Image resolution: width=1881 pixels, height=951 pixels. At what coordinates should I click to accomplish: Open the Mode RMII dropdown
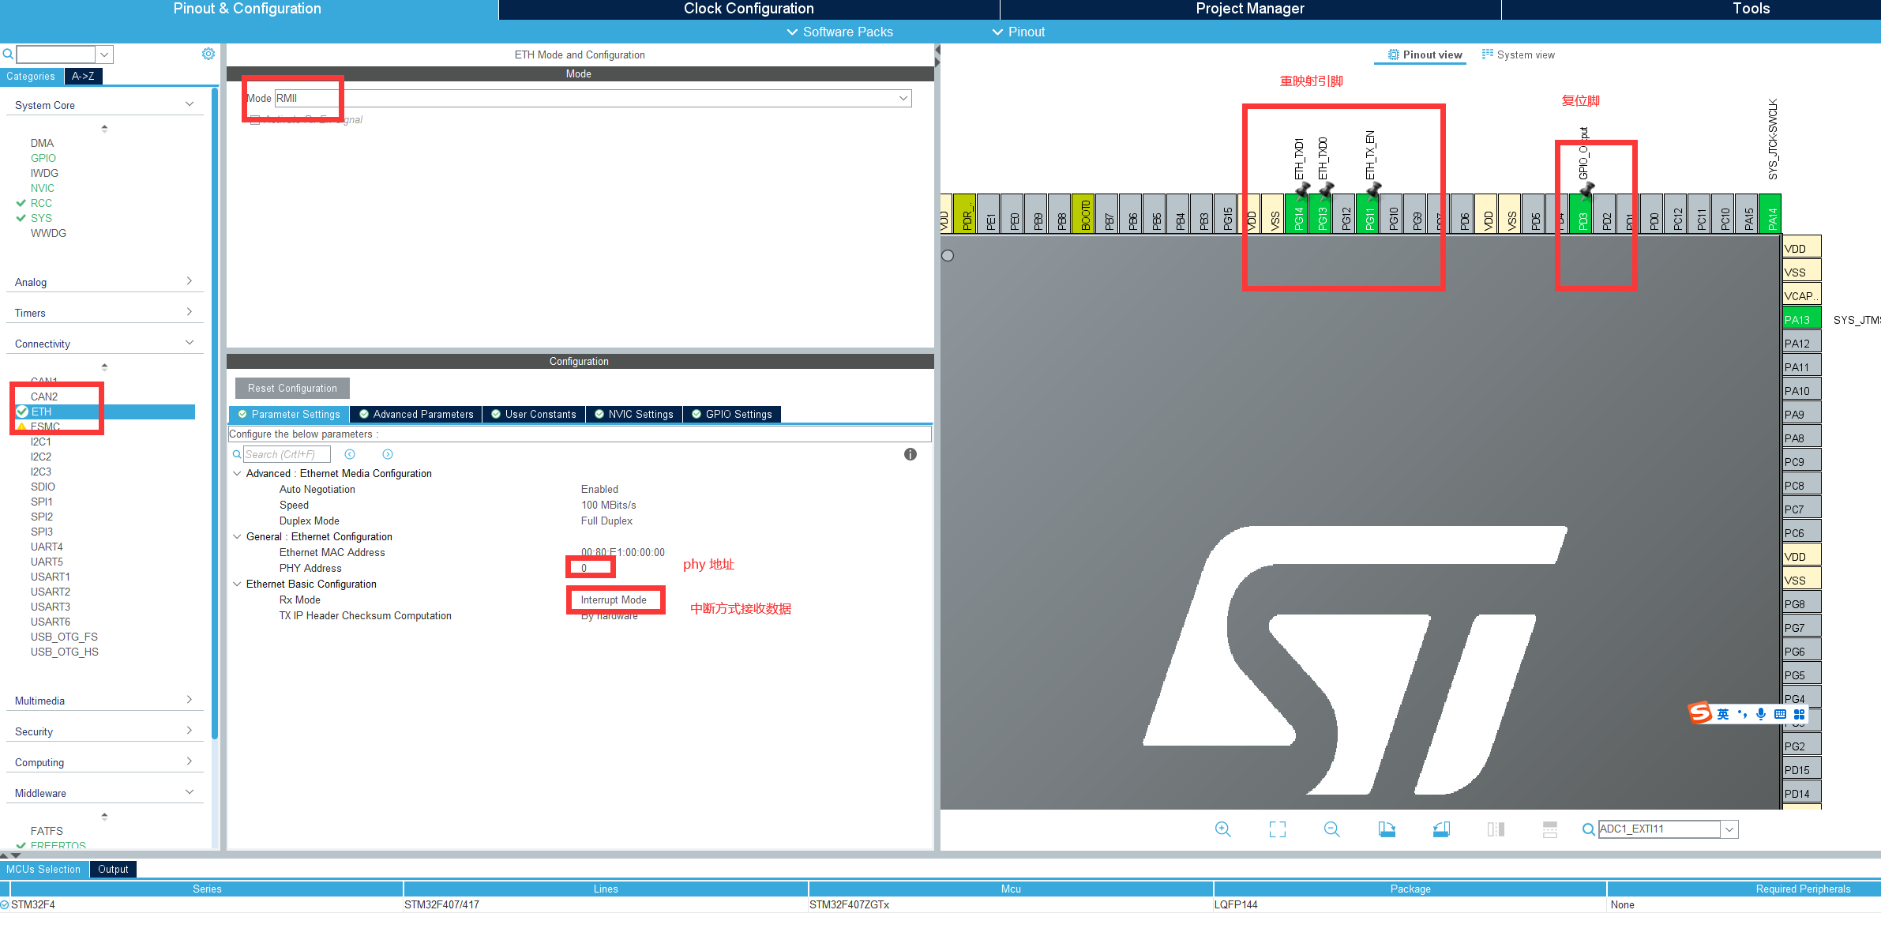coord(904,98)
